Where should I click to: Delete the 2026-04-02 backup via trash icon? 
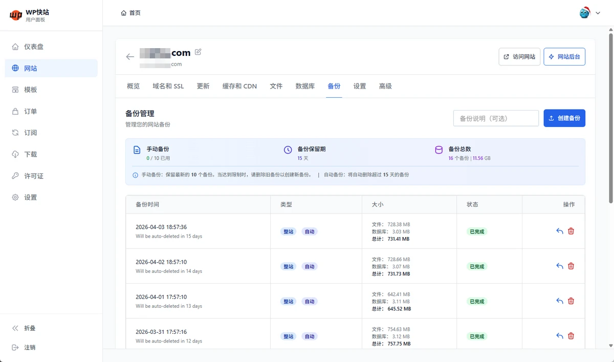(x=571, y=266)
